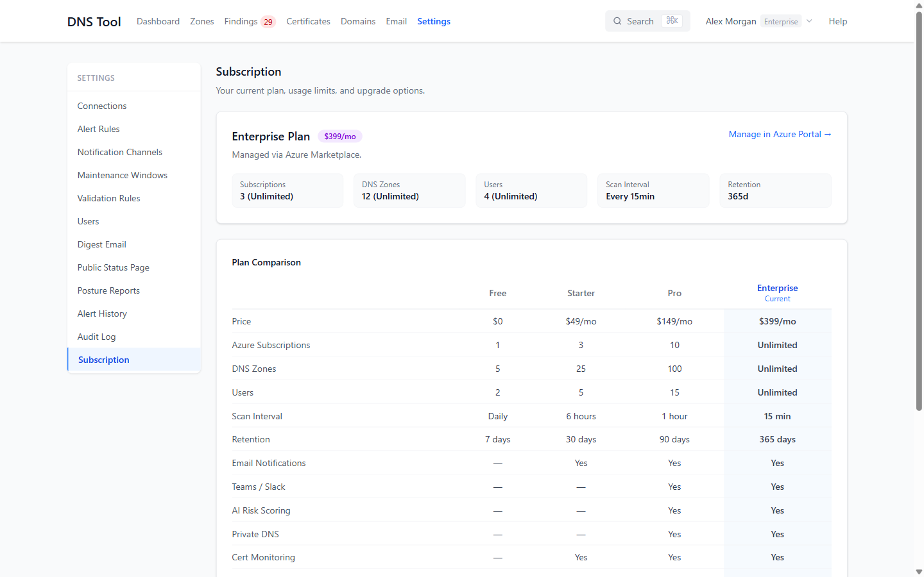924x577 pixels.
Task: Open the Dashboard page
Action: click(x=158, y=21)
